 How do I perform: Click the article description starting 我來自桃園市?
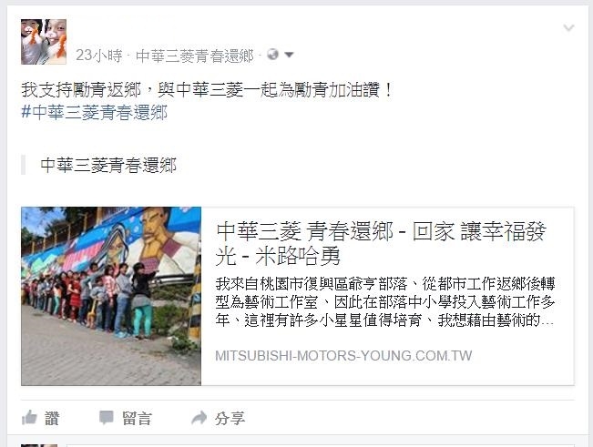tap(385, 302)
